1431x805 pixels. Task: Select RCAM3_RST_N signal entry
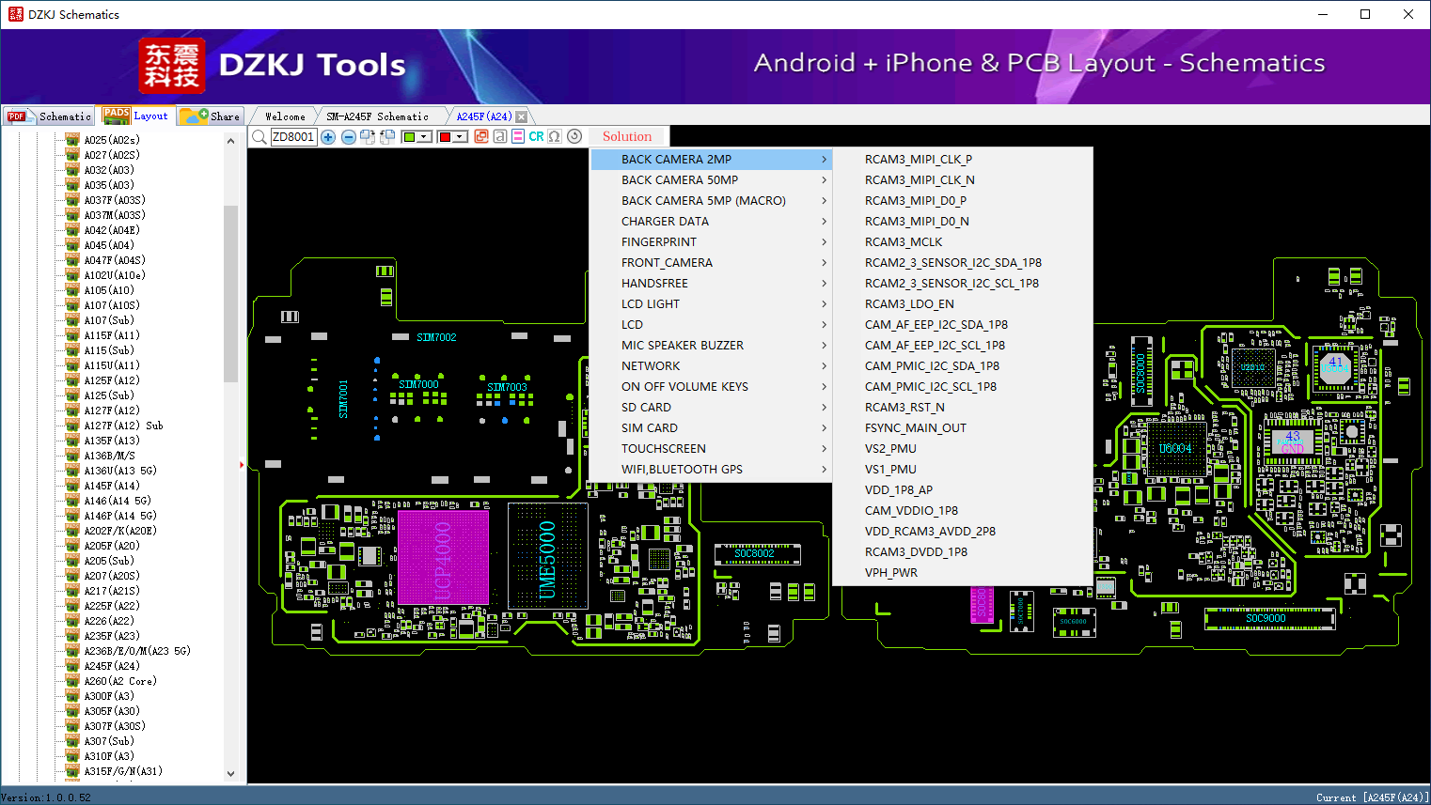[x=963, y=408]
